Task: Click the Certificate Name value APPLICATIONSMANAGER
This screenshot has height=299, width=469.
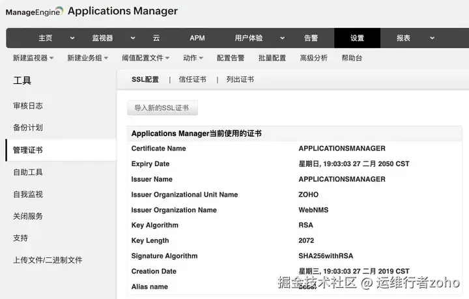Action: 342,149
